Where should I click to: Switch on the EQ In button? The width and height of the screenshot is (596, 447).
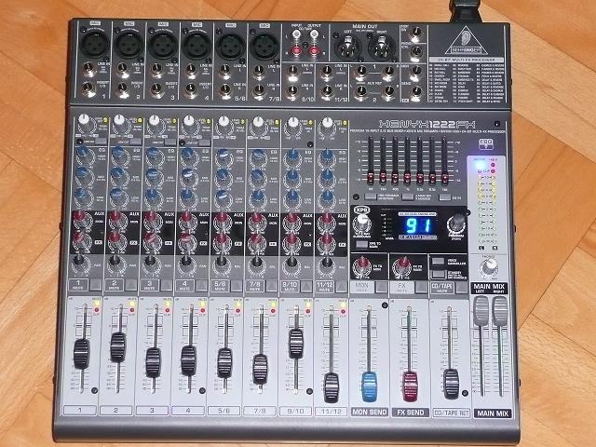coord(445,197)
